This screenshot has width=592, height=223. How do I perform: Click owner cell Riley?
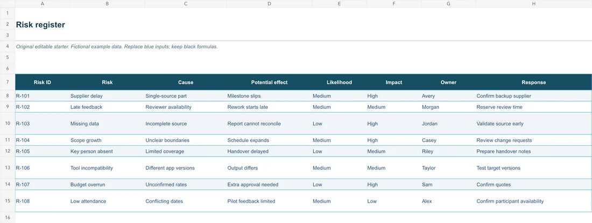coord(448,151)
